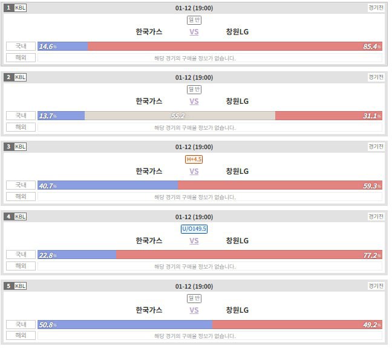Click the KBL league badge in match 1

(x=21, y=8)
